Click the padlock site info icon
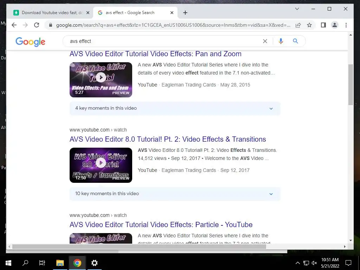This screenshot has width=360, height=270. pyautogui.click(x=51, y=25)
